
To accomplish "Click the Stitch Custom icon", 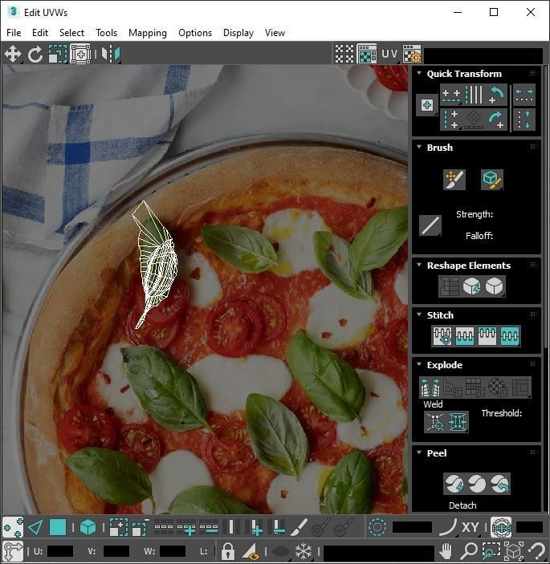I will 442,336.
